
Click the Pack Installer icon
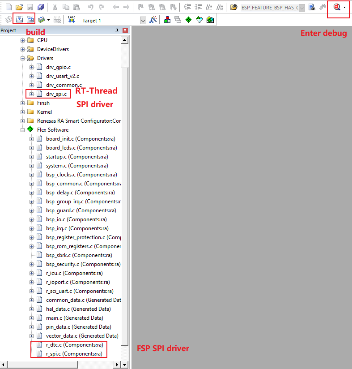[210, 20]
